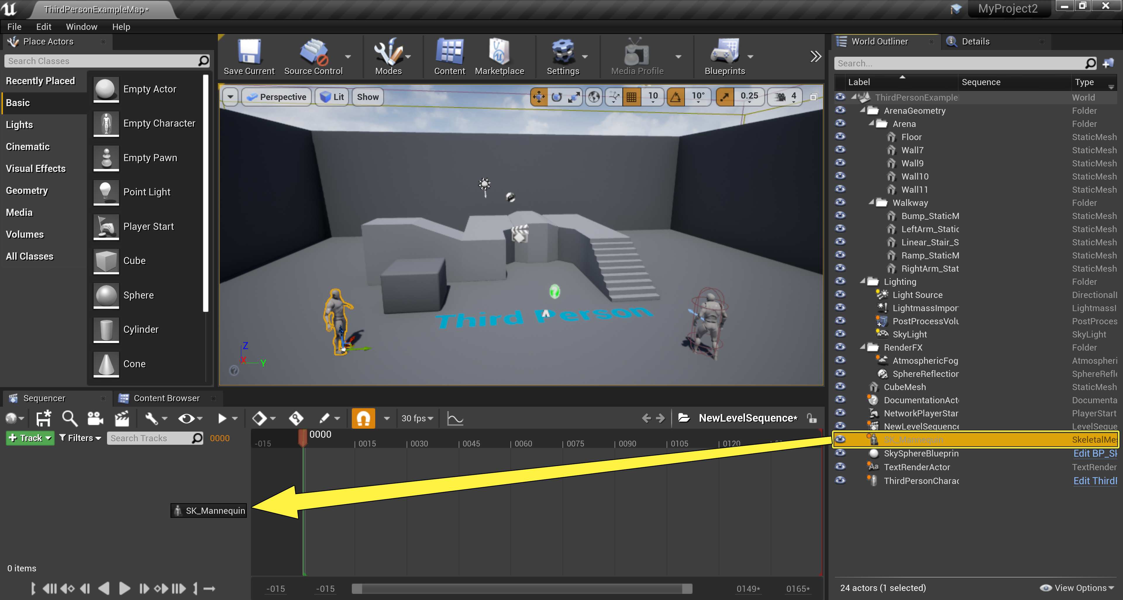Toggle visibility of the Floor actor
Image resolution: width=1123 pixels, height=600 pixels.
pos(840,136)
